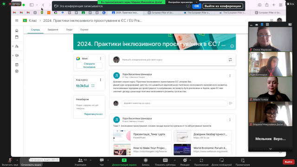The width and height of the screenshot is (297, 167).
Task: Select Марія Голова video tile
Action: [271, 89]
